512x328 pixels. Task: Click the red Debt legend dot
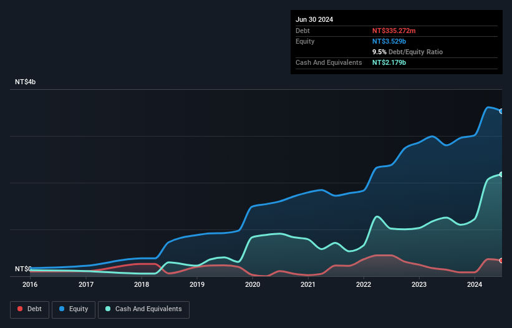point(20,309)
